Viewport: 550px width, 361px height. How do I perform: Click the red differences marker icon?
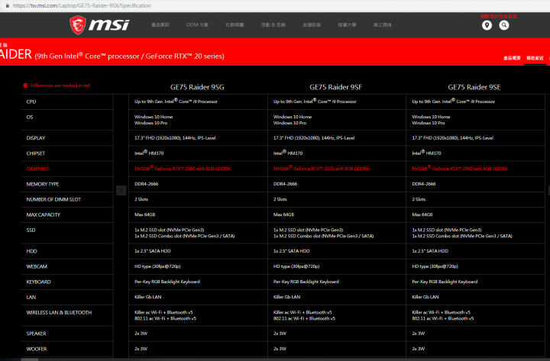[x=25, y=85]
